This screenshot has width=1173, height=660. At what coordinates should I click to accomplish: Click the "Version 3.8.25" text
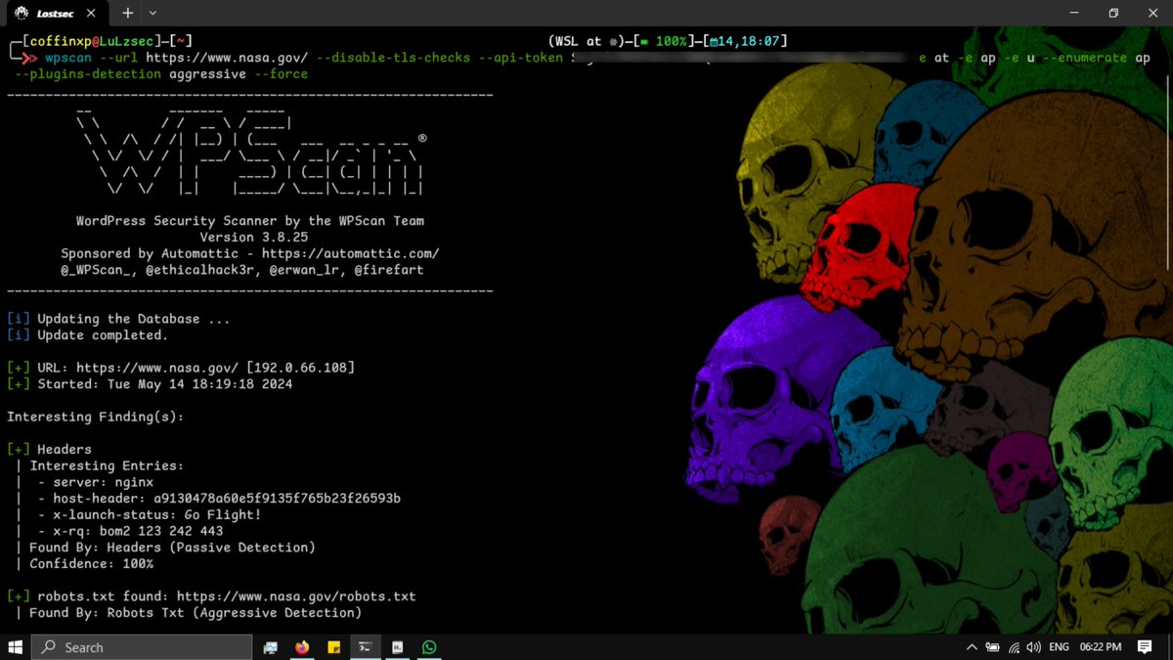254,237
